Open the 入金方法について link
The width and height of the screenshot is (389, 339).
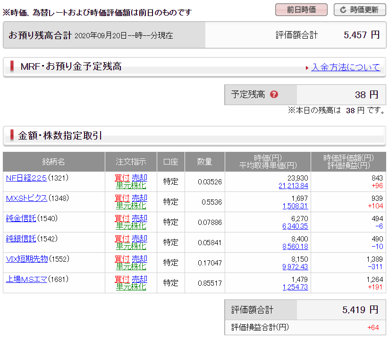[346, 67]
